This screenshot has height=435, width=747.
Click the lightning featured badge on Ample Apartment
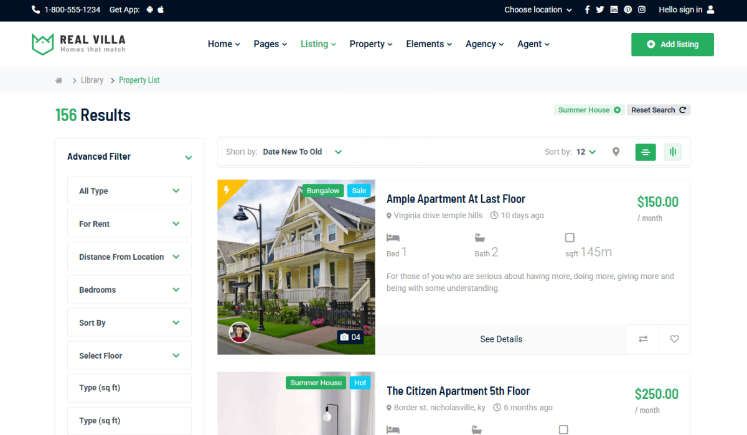(x=227, y=190)
